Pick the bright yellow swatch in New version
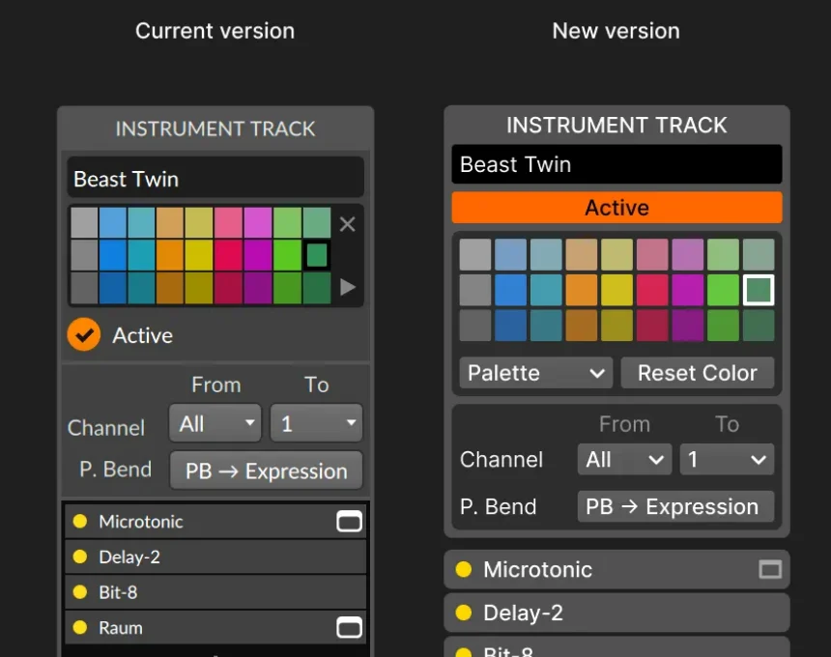This screenshot has height=657, width=831. [616, 290]
